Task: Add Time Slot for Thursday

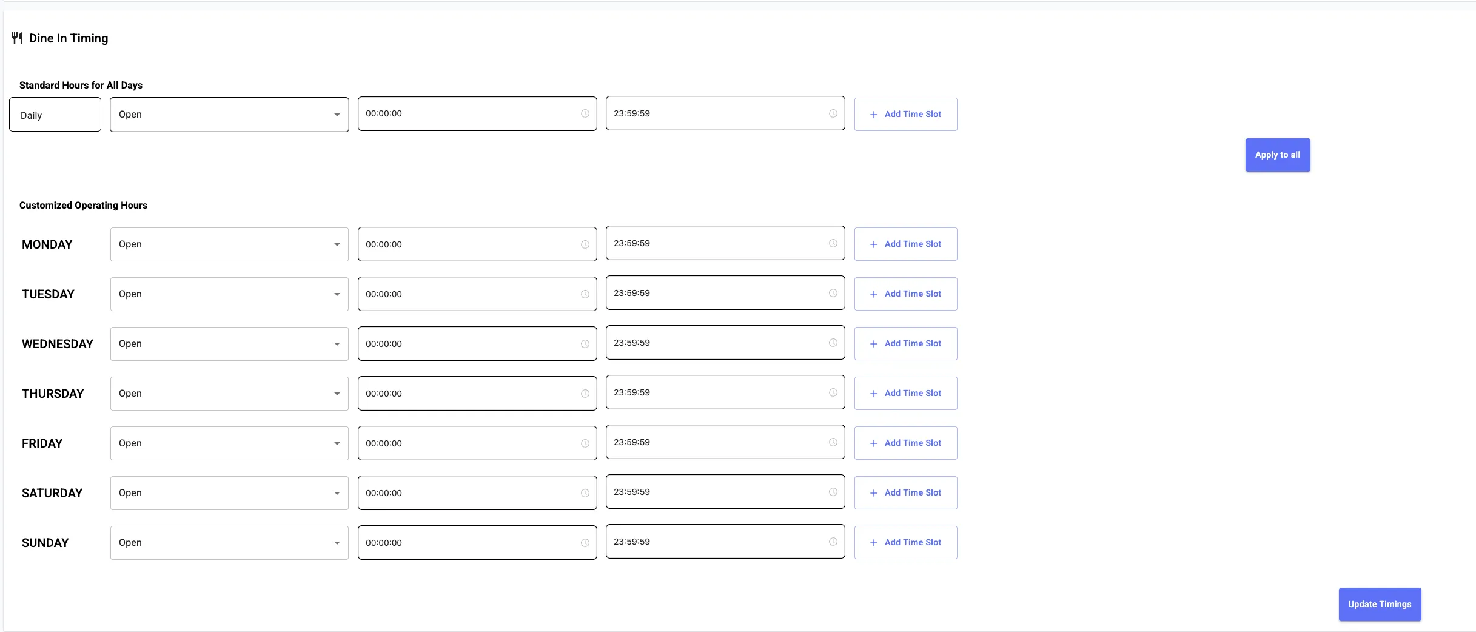Action: tap(906, 393)
